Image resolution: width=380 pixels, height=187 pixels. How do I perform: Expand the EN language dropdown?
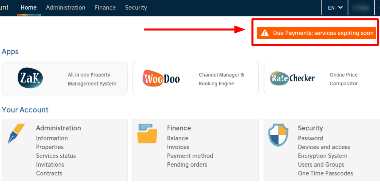[335, 8]
